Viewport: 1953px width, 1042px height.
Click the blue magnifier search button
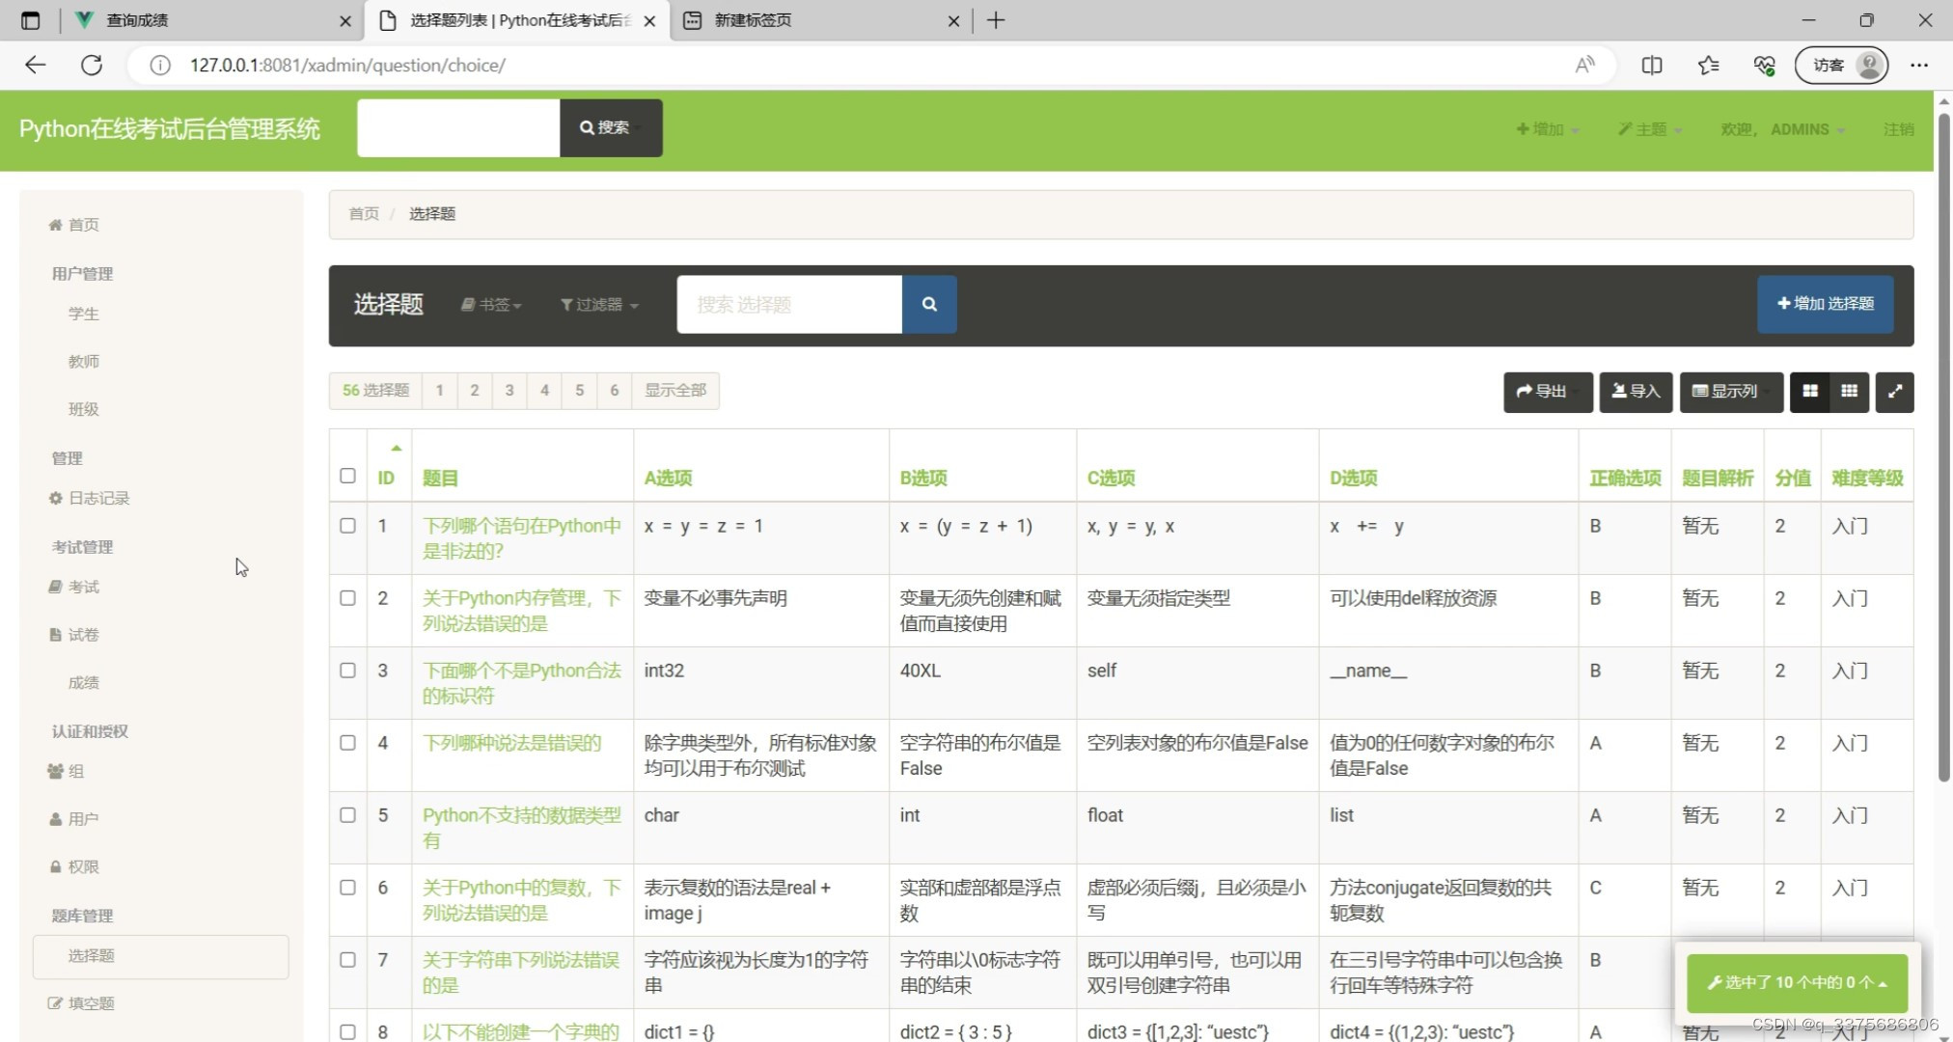coord(928,305)
